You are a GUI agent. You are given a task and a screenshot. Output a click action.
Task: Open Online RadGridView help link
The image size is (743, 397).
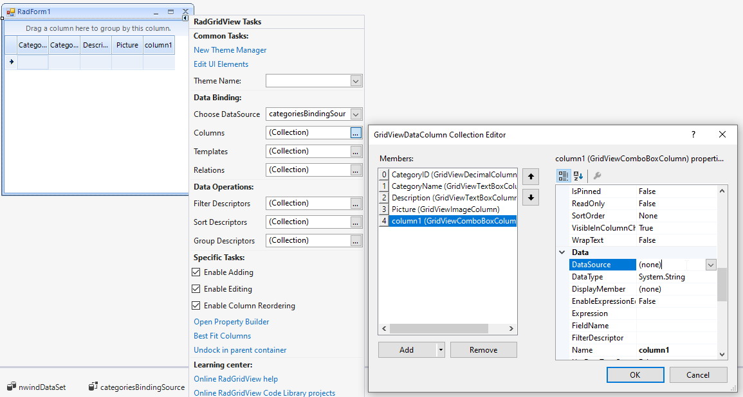click(235, 379)
